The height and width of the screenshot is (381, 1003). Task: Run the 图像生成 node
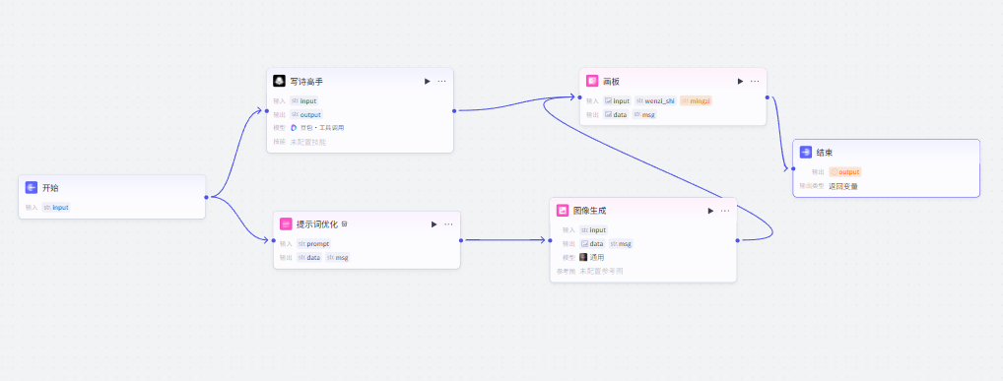pyautogui.click(x=710, y=211)
